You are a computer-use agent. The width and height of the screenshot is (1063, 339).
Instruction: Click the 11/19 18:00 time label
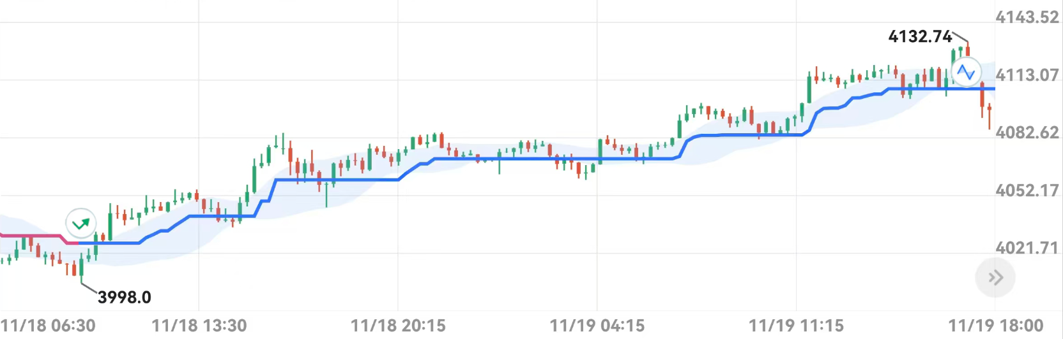995,326
